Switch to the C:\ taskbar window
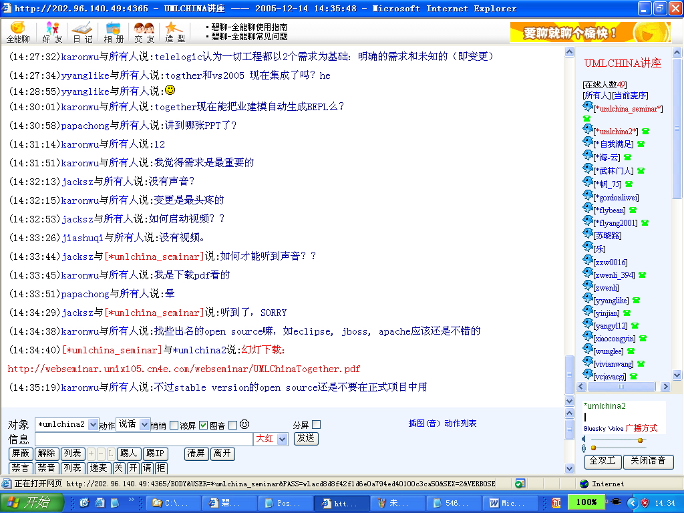This screenshot has height=513, width=684. click(x=174, y=503)
